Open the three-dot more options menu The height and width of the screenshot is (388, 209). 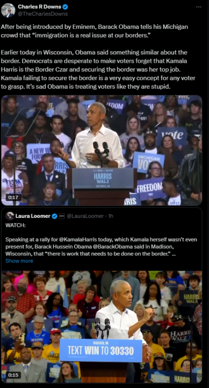coord(199,7)
